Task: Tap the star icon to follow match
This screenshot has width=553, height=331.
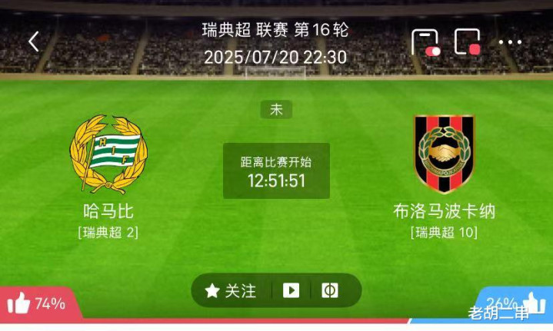Action: 212,291
